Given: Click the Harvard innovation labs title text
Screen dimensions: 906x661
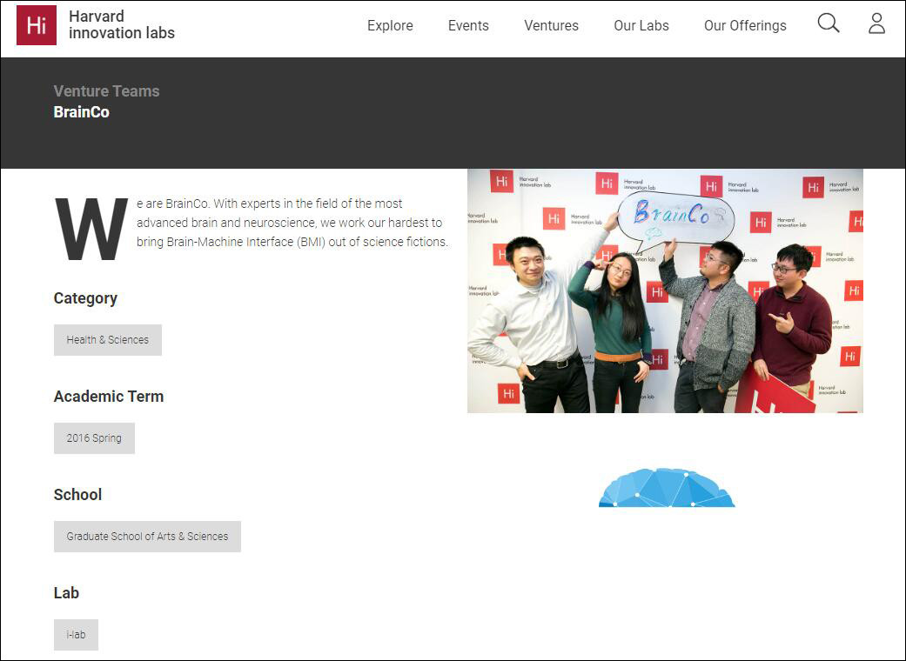Looking at the screenshot, I should coord(121,25).
